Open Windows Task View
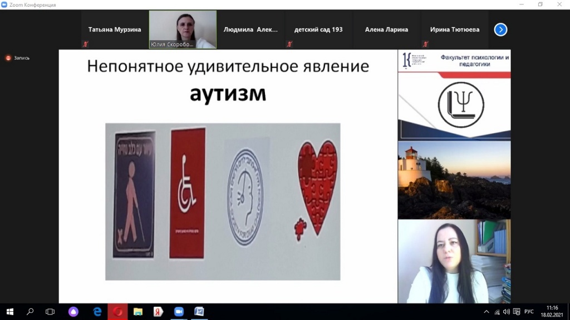Screen dimensions: 570x320 click(50, 312)
